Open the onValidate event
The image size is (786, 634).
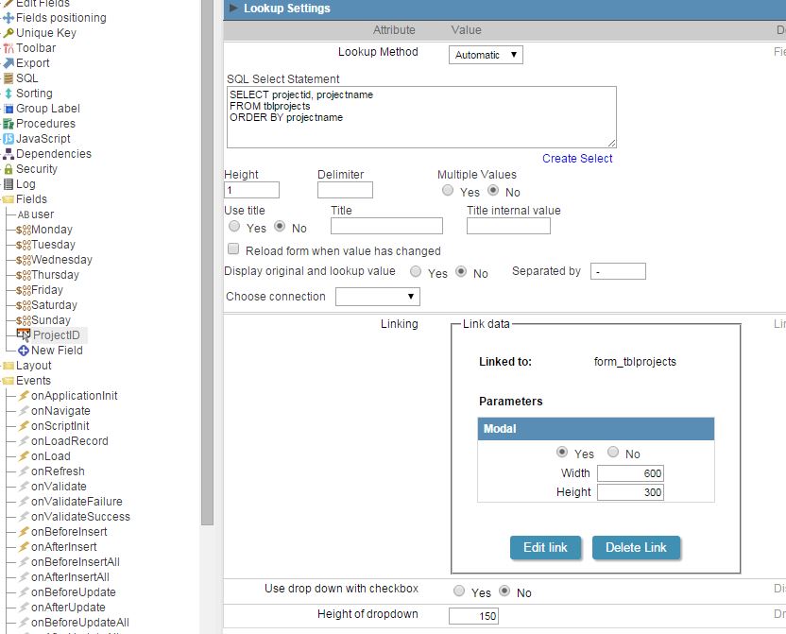(59, 487)
